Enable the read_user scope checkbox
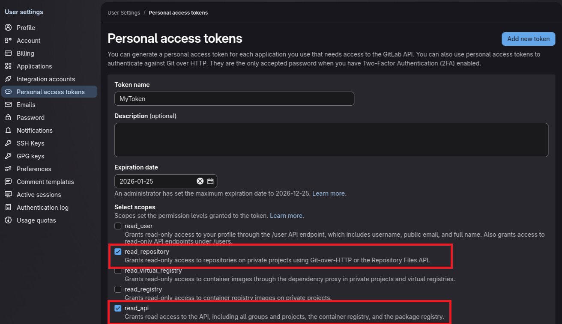The width and height of the screenshot is (562, 324). [x=118, y=226]
